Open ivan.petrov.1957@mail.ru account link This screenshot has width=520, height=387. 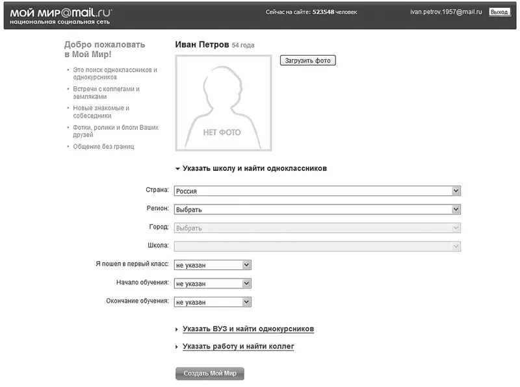[x=445, y=12]
